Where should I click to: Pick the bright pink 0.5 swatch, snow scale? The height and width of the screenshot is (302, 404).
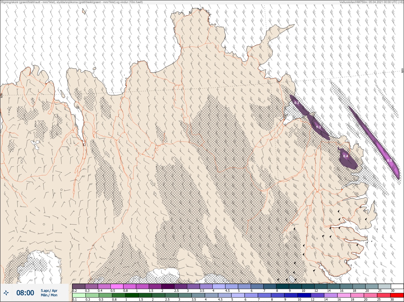pyautogui.click(x=117, y=286)
